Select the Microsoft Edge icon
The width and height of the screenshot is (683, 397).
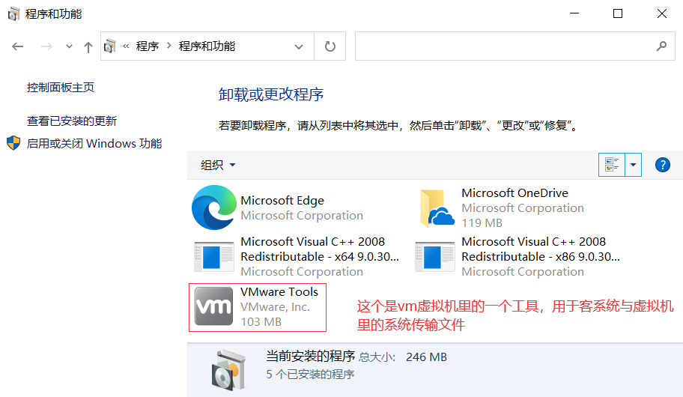coord(214,207)
